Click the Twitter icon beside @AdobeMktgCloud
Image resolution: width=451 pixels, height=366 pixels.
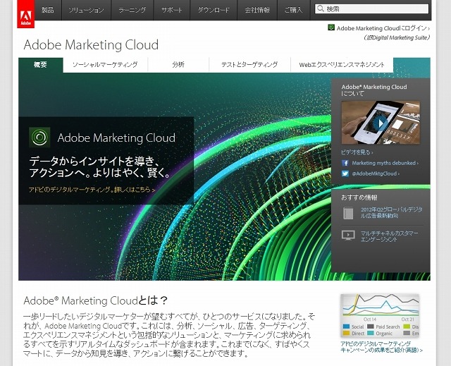coord(346,173)
